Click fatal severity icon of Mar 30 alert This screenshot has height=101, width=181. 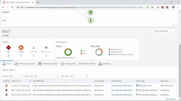6,95
